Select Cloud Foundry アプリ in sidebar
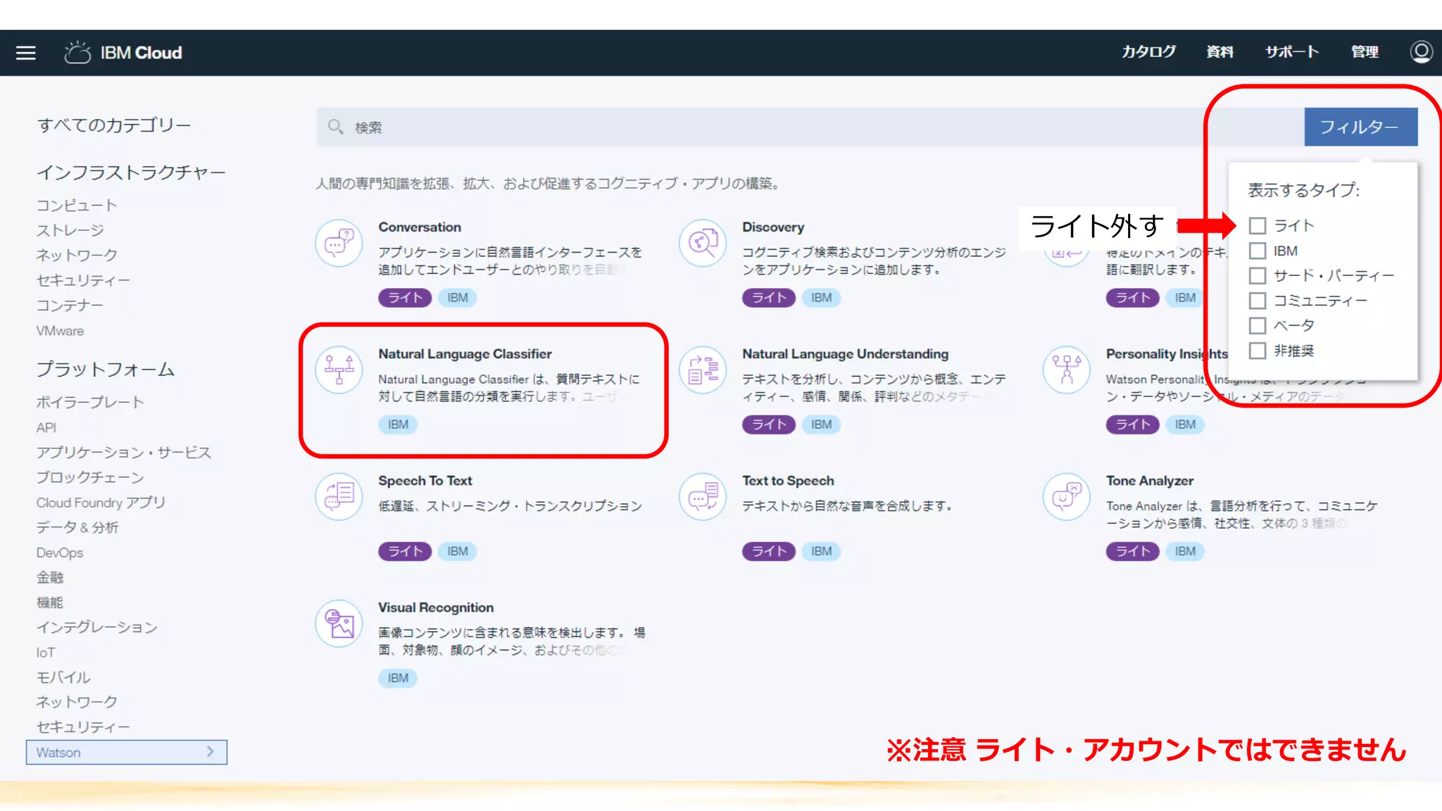This screenshot has width=1442, height=811. point(101,503)
